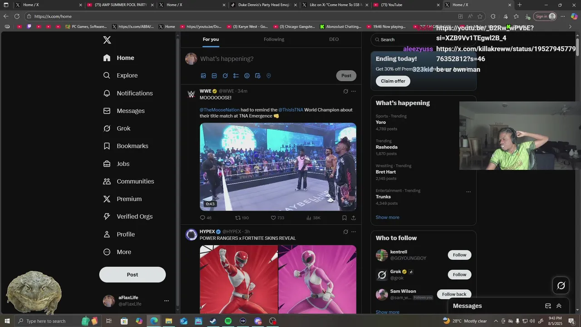
Task: Like the WWE post
Action: click(x=277, y=218)
